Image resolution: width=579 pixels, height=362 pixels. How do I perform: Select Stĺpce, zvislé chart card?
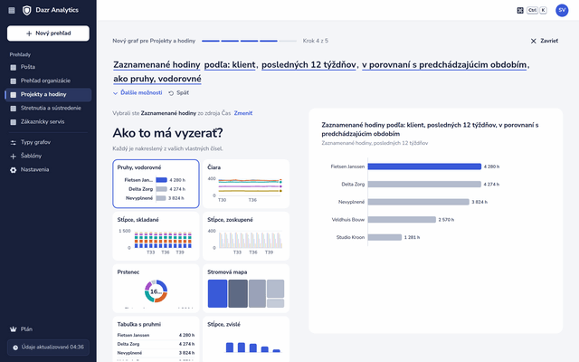pos(246,339)
